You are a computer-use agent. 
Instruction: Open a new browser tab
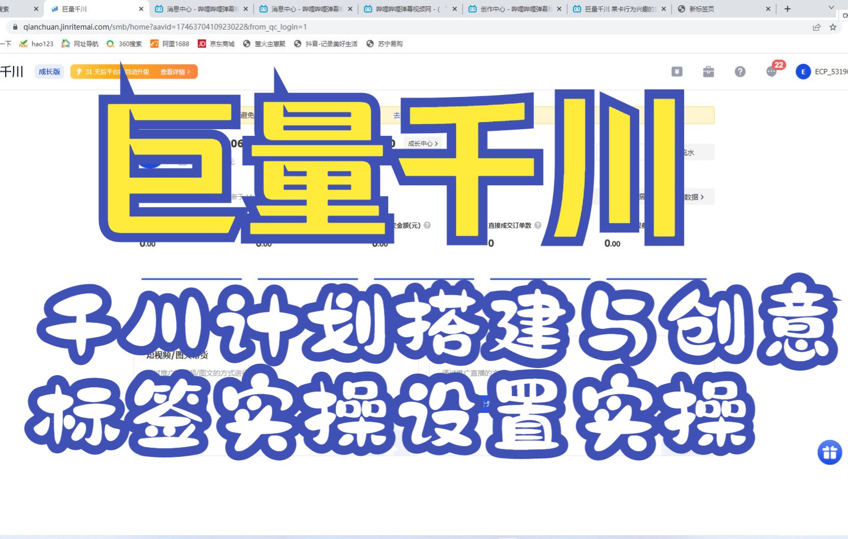(x=787, y=9)
